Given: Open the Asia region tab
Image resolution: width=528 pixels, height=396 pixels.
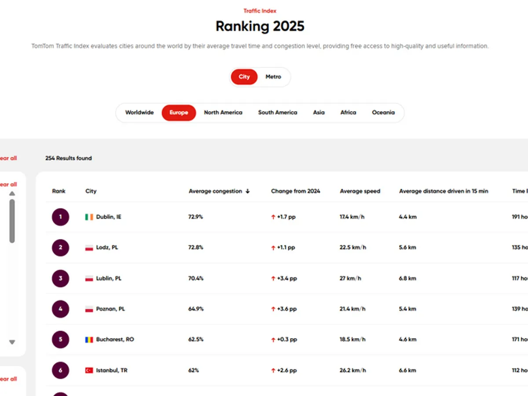Looking at the screenshot, I should click(319, 113).
